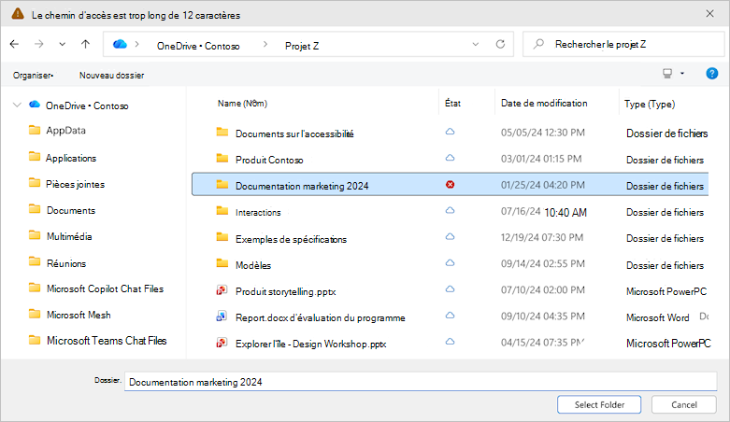Screen dimensions: 730x422
Task: Confirm with Select Folder button
Action: (599, 404)
